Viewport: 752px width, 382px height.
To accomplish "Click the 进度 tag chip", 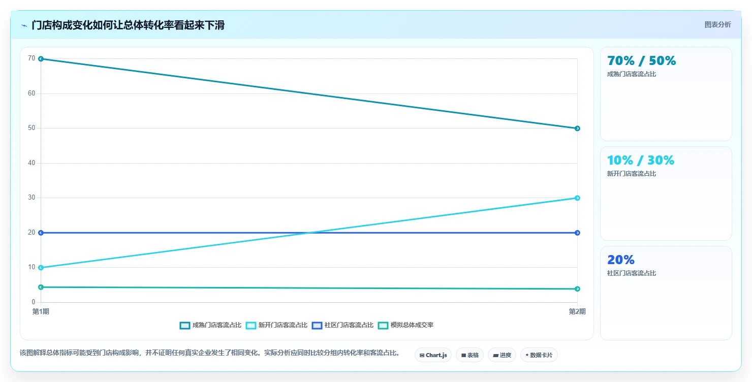I will [x=502, y=355].
